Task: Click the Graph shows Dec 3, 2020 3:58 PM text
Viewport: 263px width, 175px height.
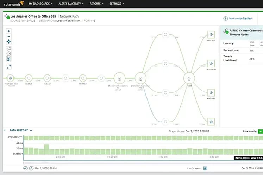Action: point(189,131)
